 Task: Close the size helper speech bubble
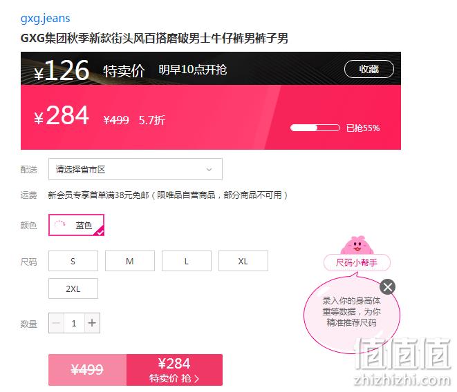(x=387, y=287)
